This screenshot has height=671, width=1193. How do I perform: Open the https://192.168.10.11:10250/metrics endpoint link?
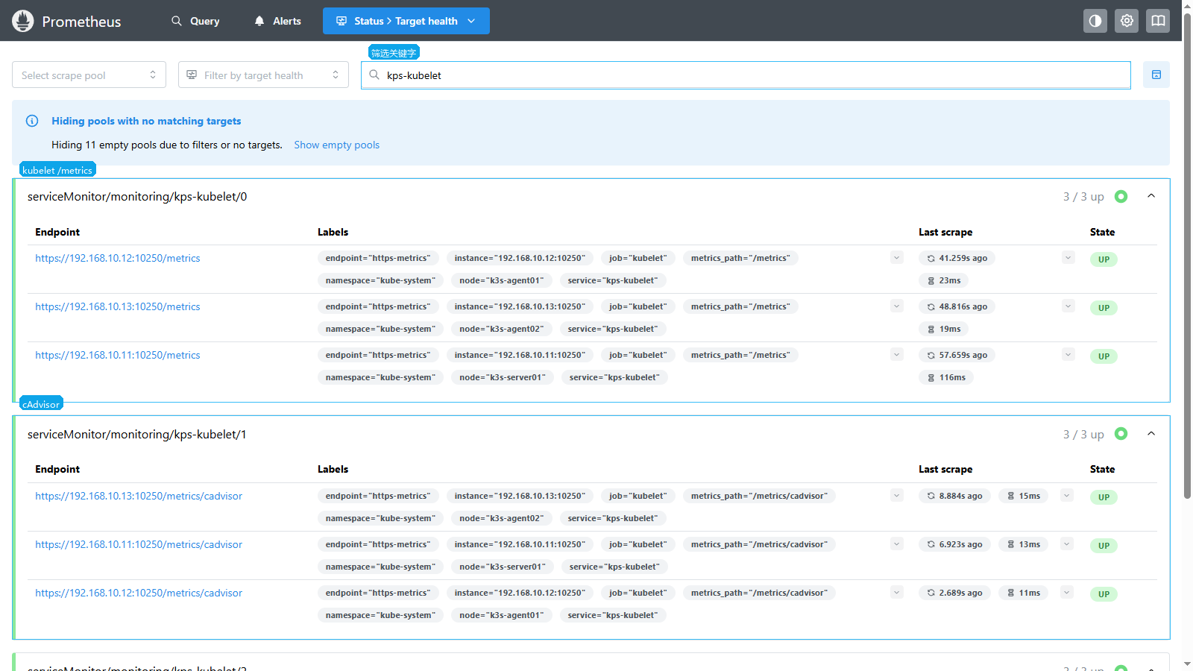click(118, 355)
